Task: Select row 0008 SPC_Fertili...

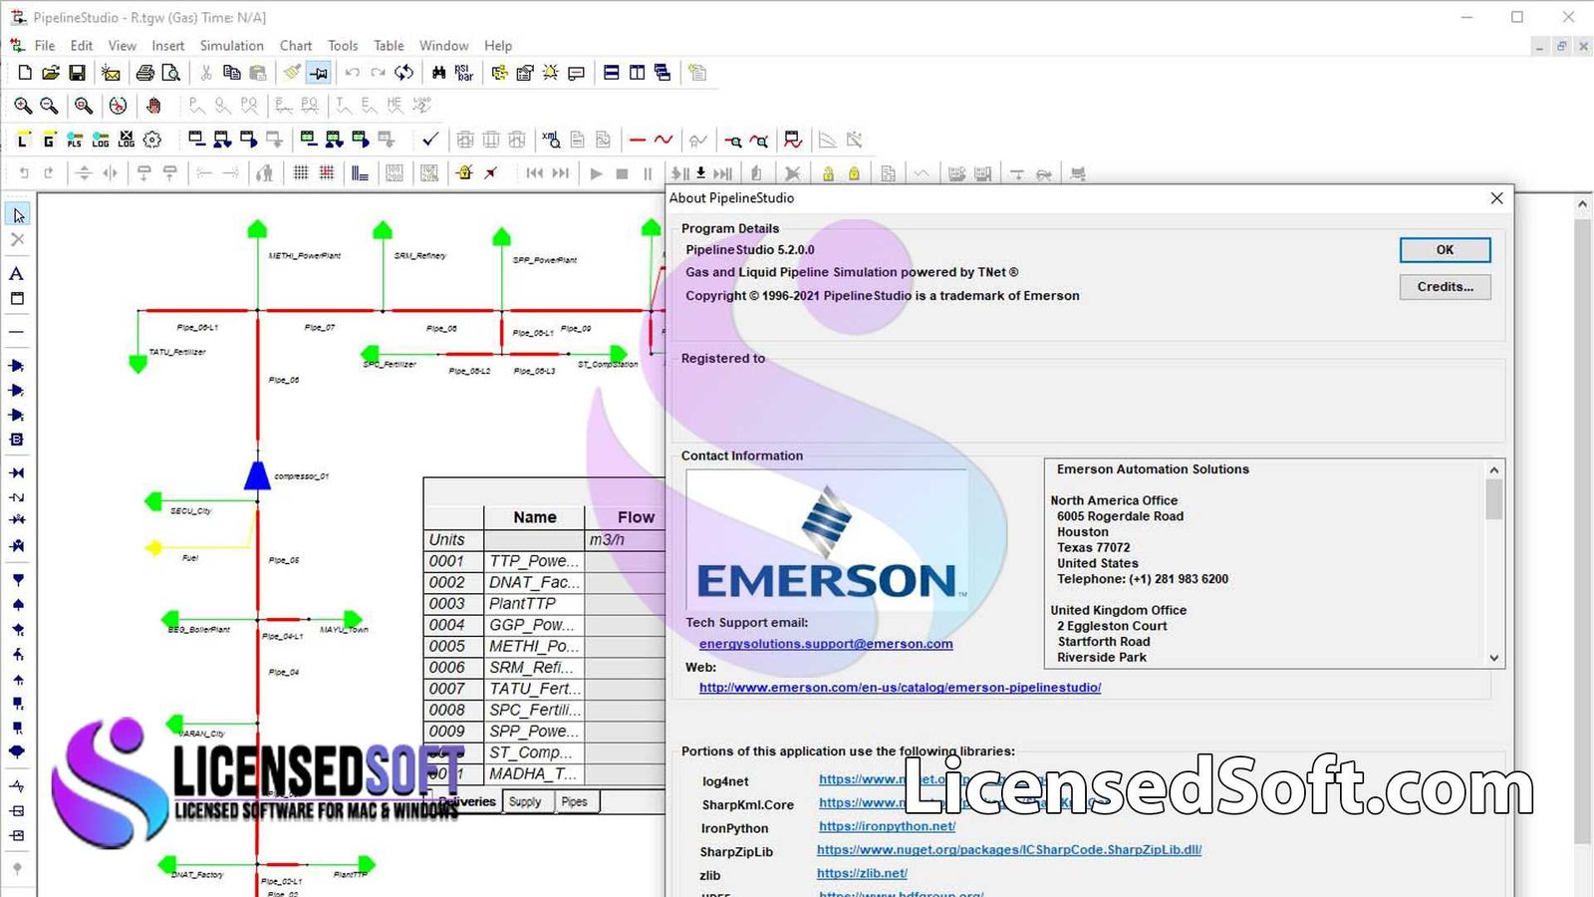Action: [x=544, y=711]
